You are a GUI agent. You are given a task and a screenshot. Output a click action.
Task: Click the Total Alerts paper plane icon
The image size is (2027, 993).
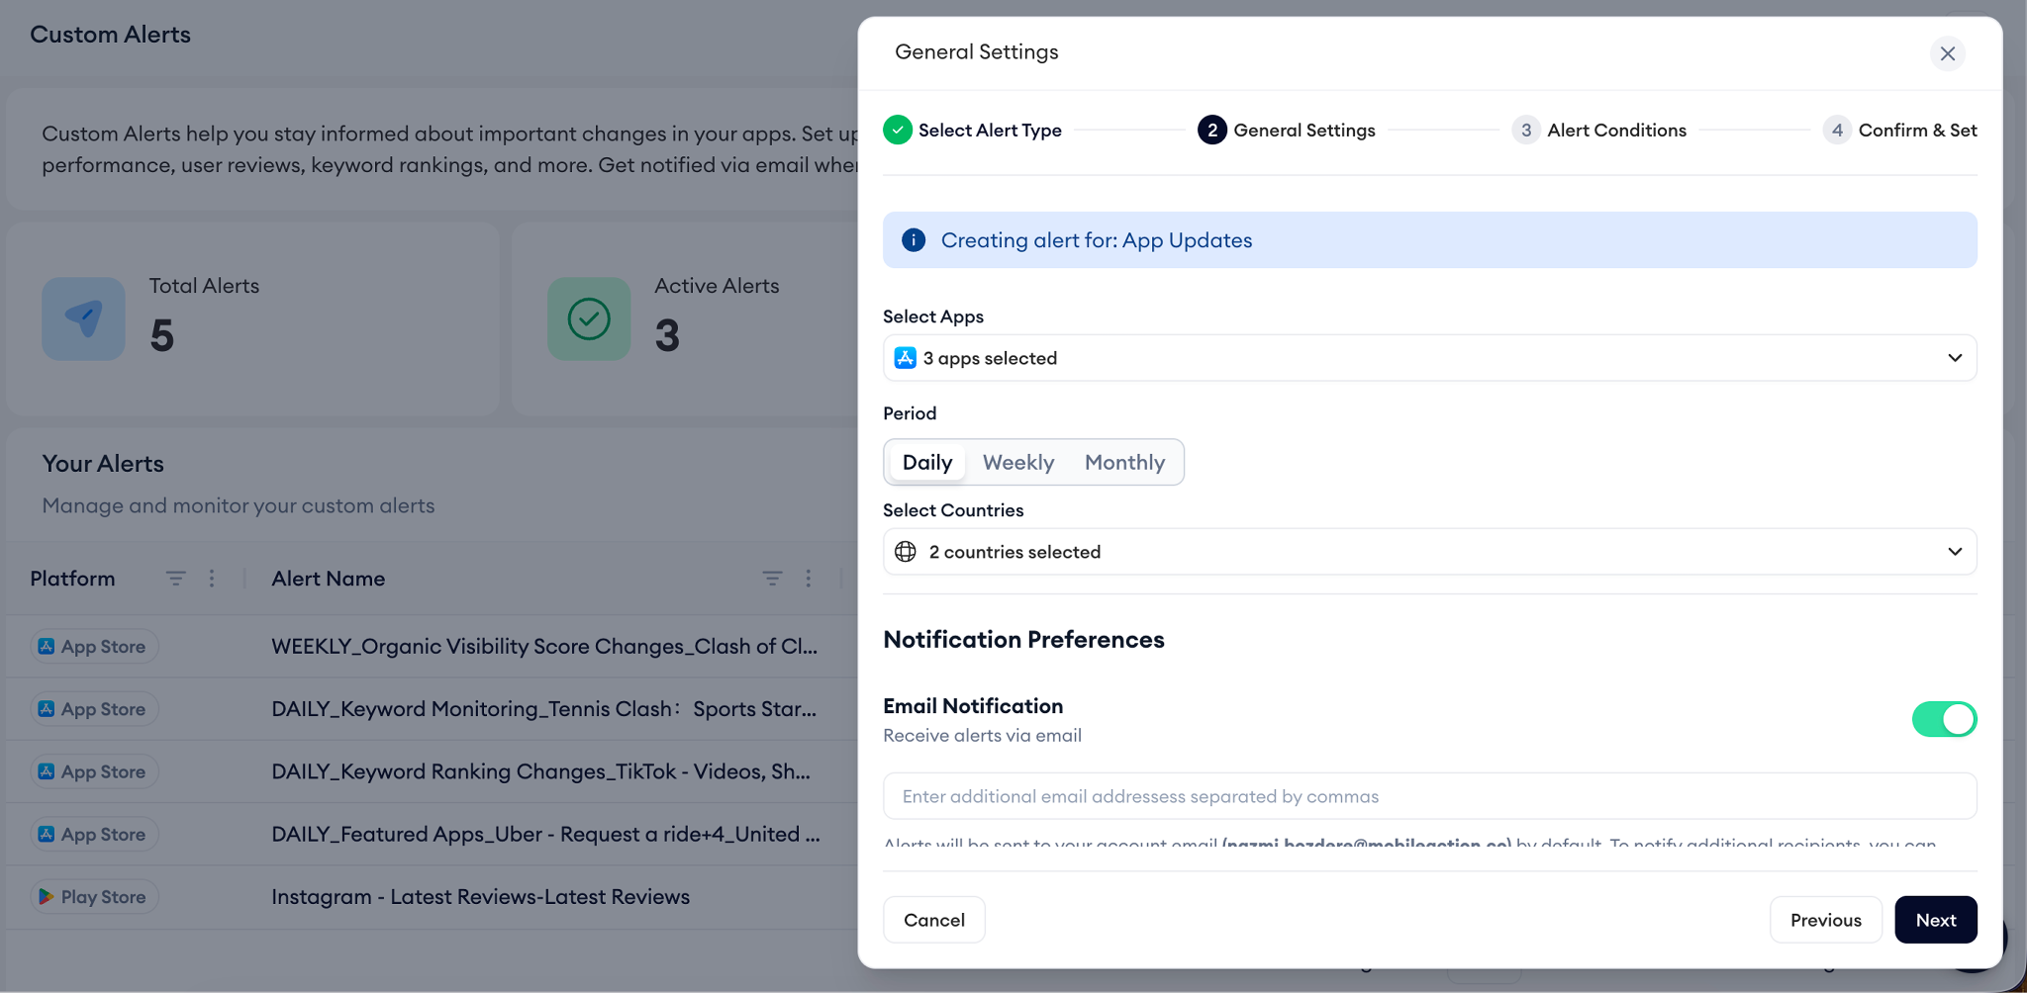pyautogui.click(x=84, y=318)
